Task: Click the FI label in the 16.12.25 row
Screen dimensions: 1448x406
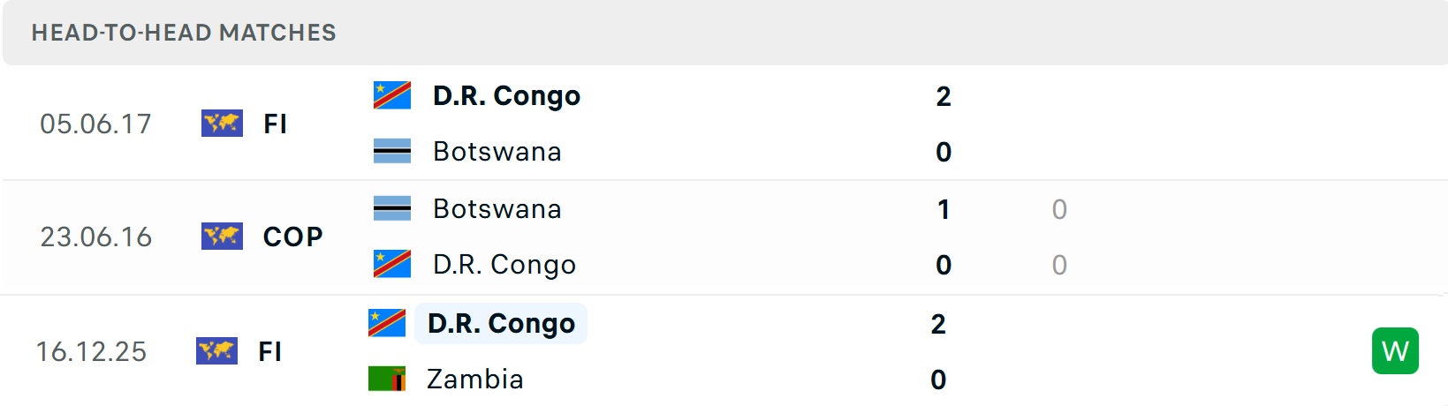Action: pos(270,351)
